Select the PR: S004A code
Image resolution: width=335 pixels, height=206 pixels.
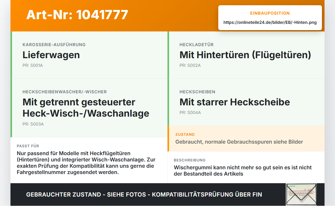pyautogui.click(x=190, y=113)
